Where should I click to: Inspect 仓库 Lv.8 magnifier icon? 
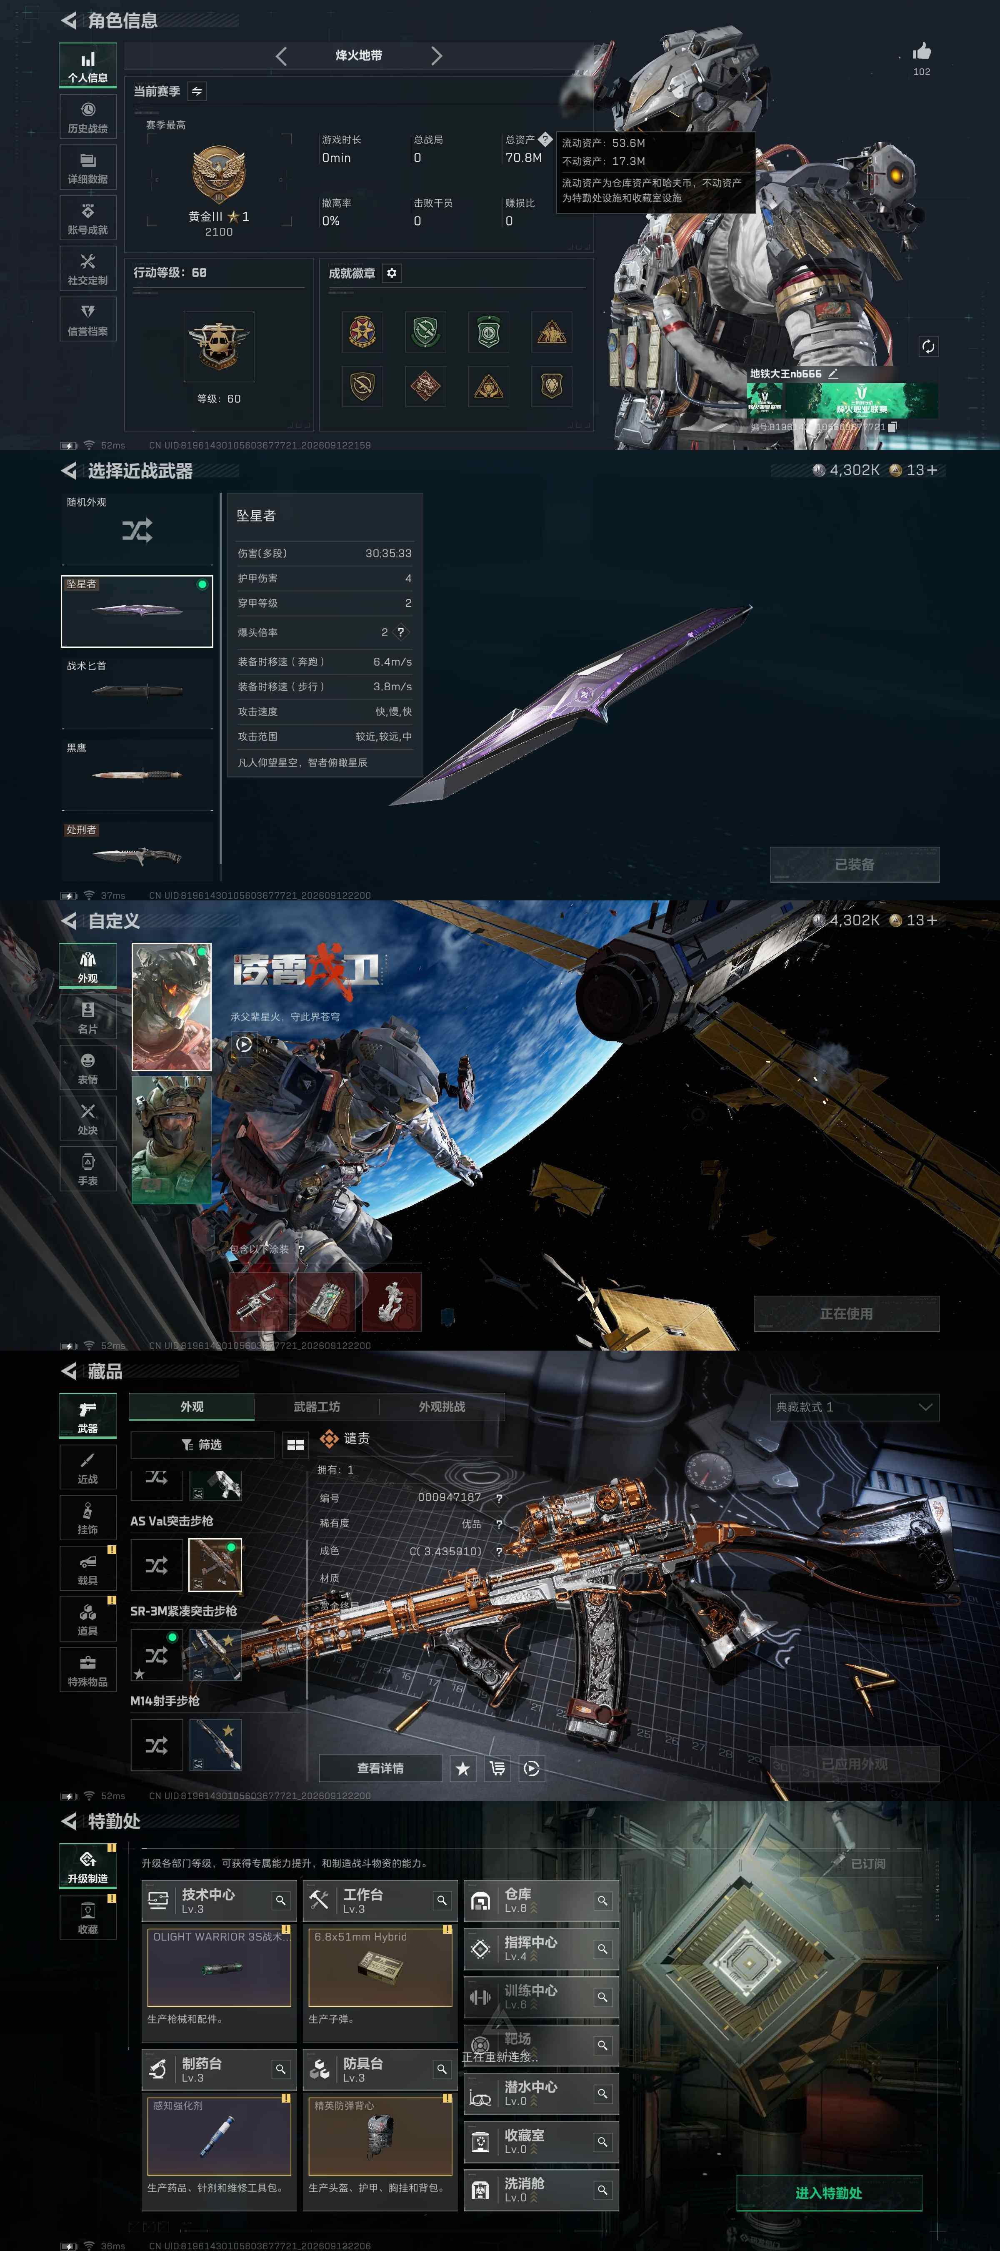point(602,1900)
